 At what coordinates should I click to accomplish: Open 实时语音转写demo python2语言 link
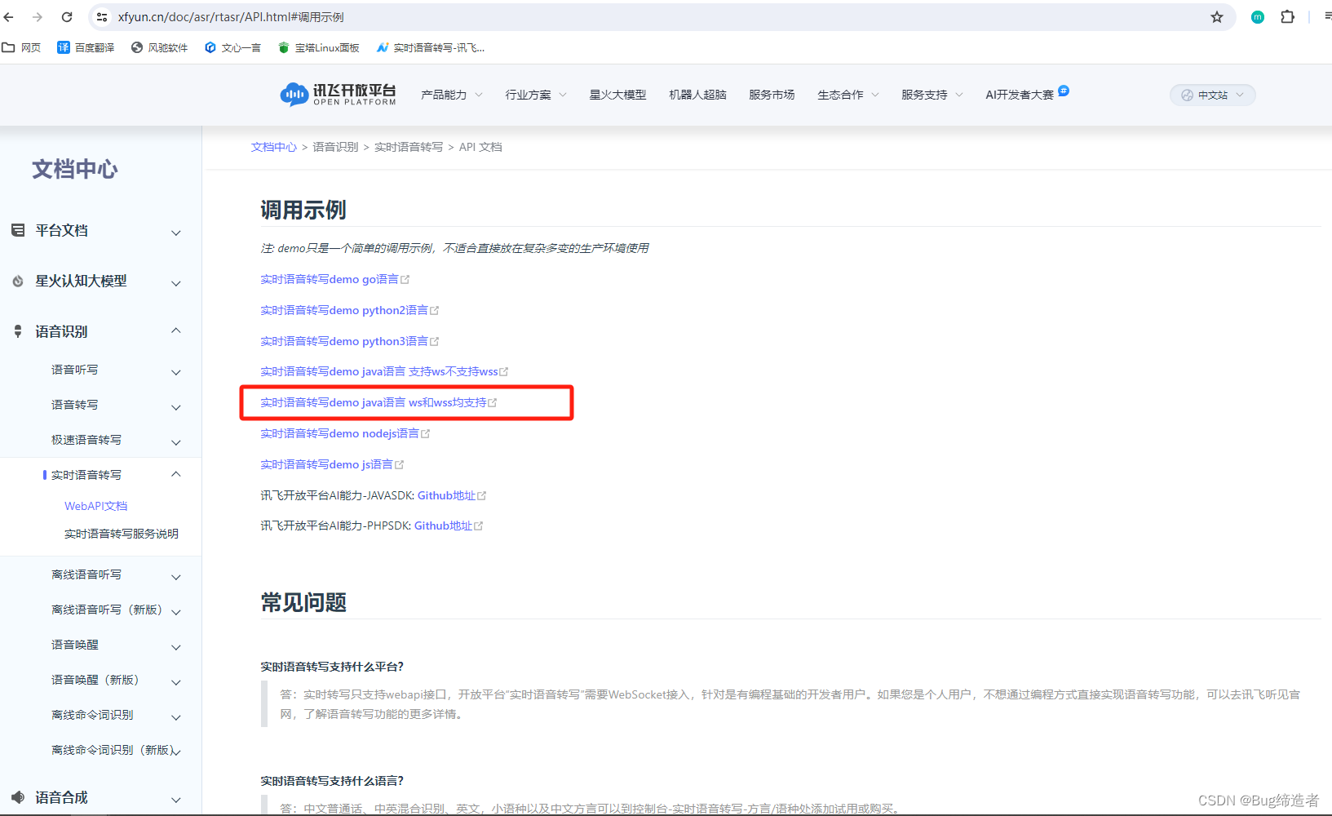344,311
